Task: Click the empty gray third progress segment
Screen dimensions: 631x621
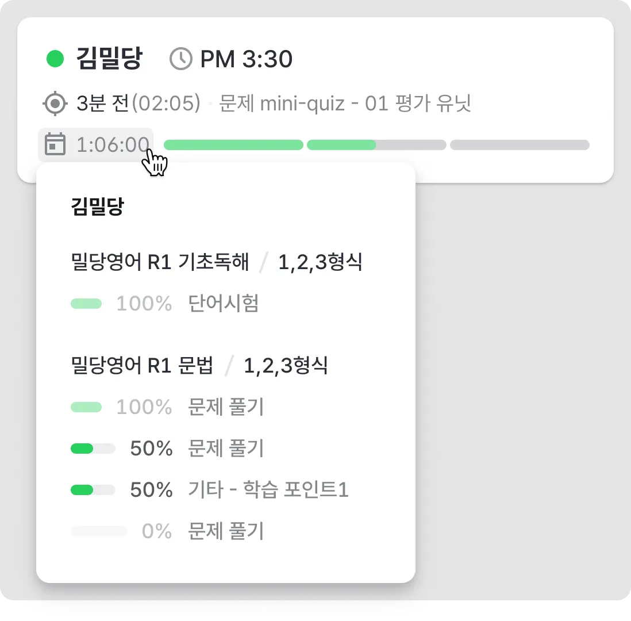Action: coord(520,145)
